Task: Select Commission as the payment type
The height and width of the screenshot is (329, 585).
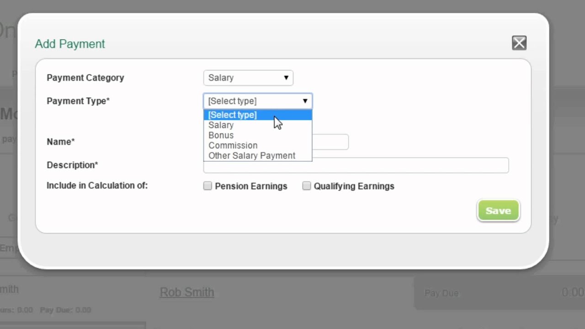Action: coord(233,145)
